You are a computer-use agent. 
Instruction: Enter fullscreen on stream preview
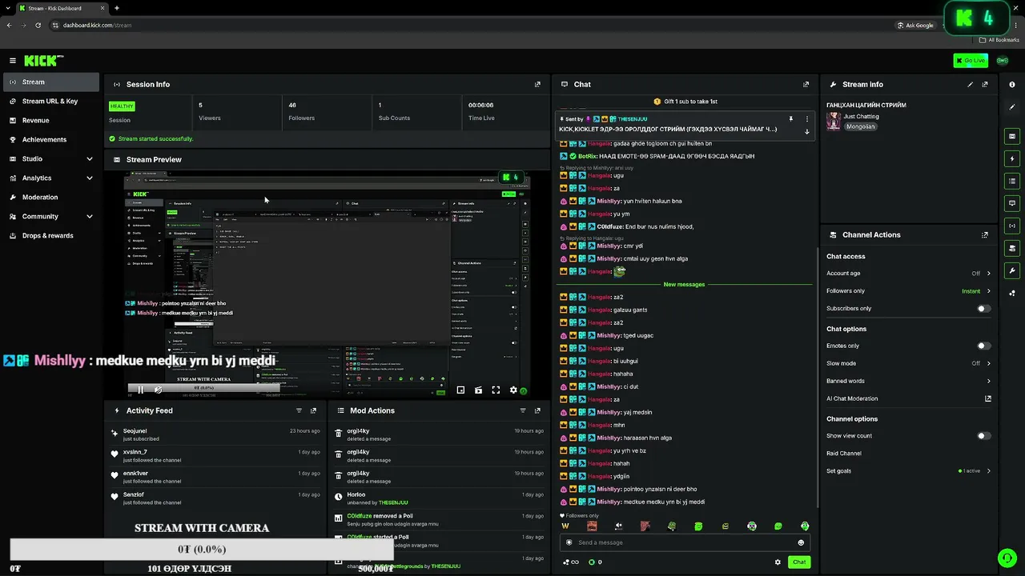point(496,390)
